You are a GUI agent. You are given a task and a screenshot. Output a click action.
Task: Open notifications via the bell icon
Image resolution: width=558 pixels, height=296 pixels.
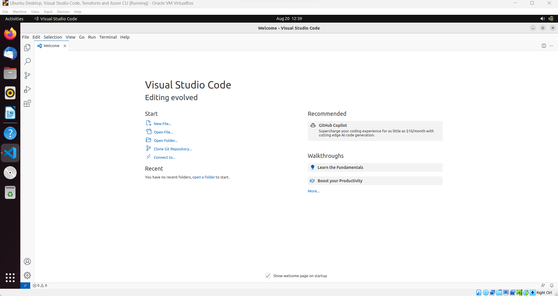coord(552,286)
